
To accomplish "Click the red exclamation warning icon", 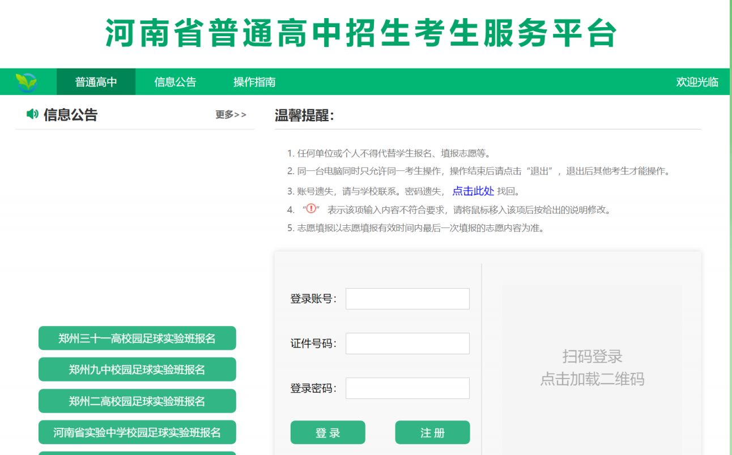I will (x=310, y=209).
